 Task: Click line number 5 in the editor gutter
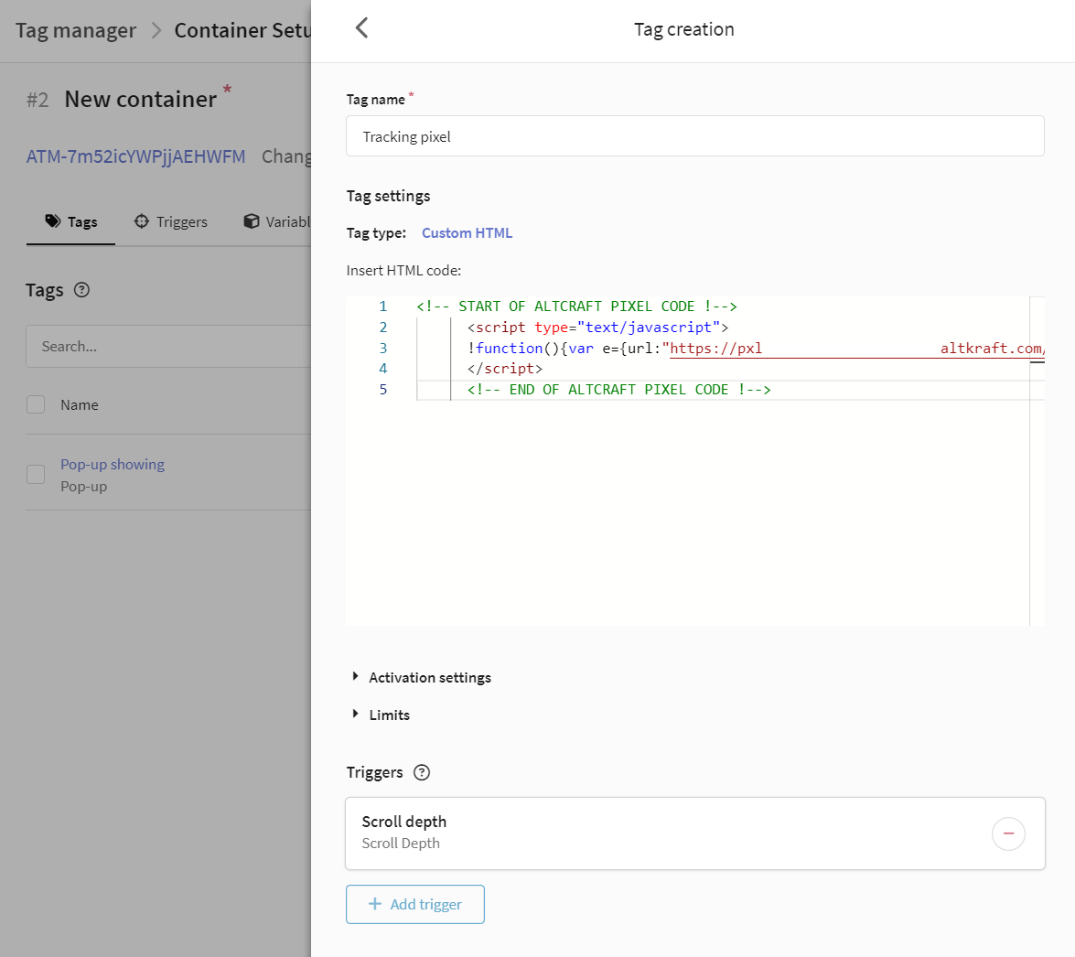pos(383,390)
